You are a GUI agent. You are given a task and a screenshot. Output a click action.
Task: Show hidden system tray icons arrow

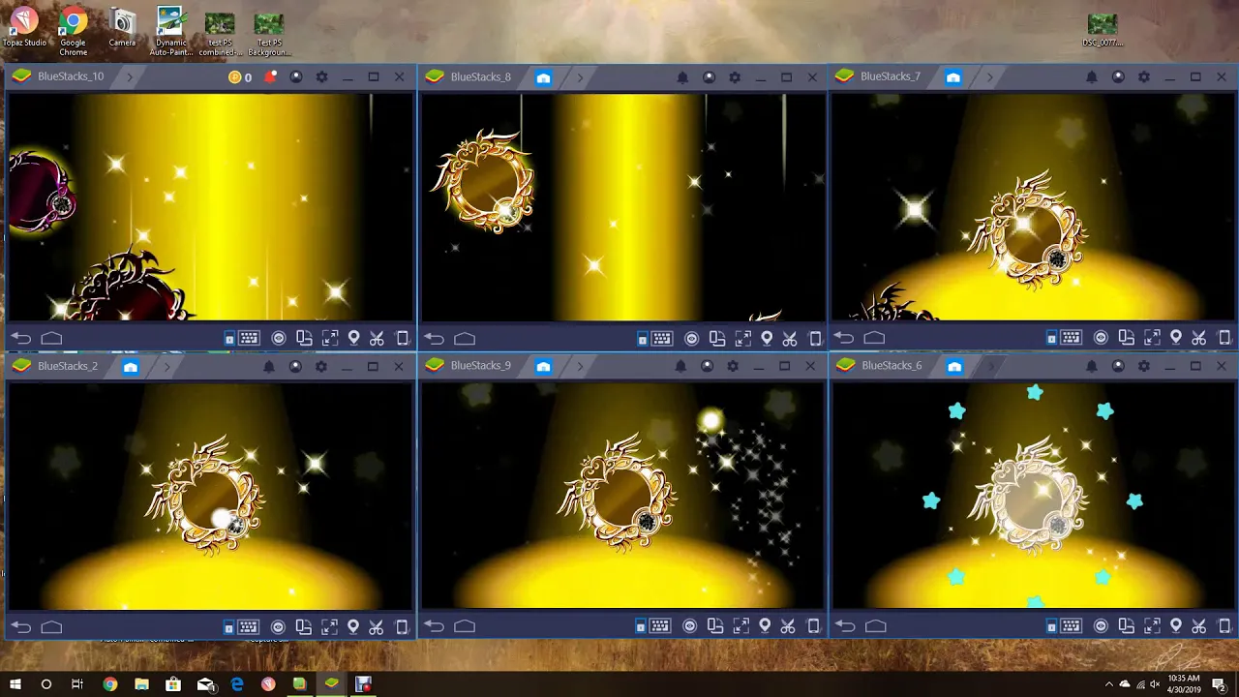point(1109,683)
